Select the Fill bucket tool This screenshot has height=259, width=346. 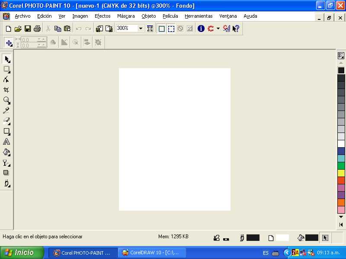[x=6, y=152]
